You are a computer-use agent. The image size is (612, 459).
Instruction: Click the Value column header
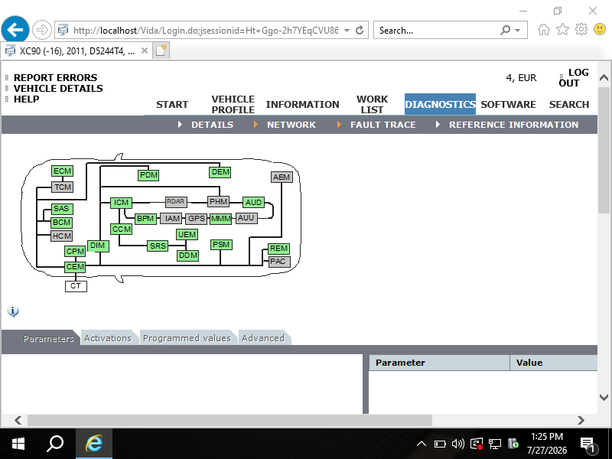click(553, 363)
